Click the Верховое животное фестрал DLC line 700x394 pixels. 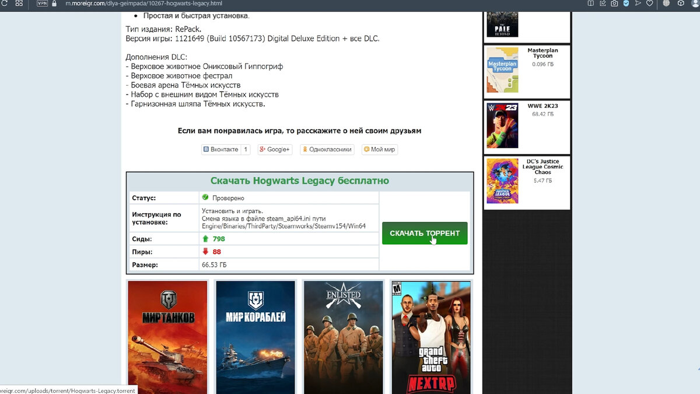pos(179,76)
